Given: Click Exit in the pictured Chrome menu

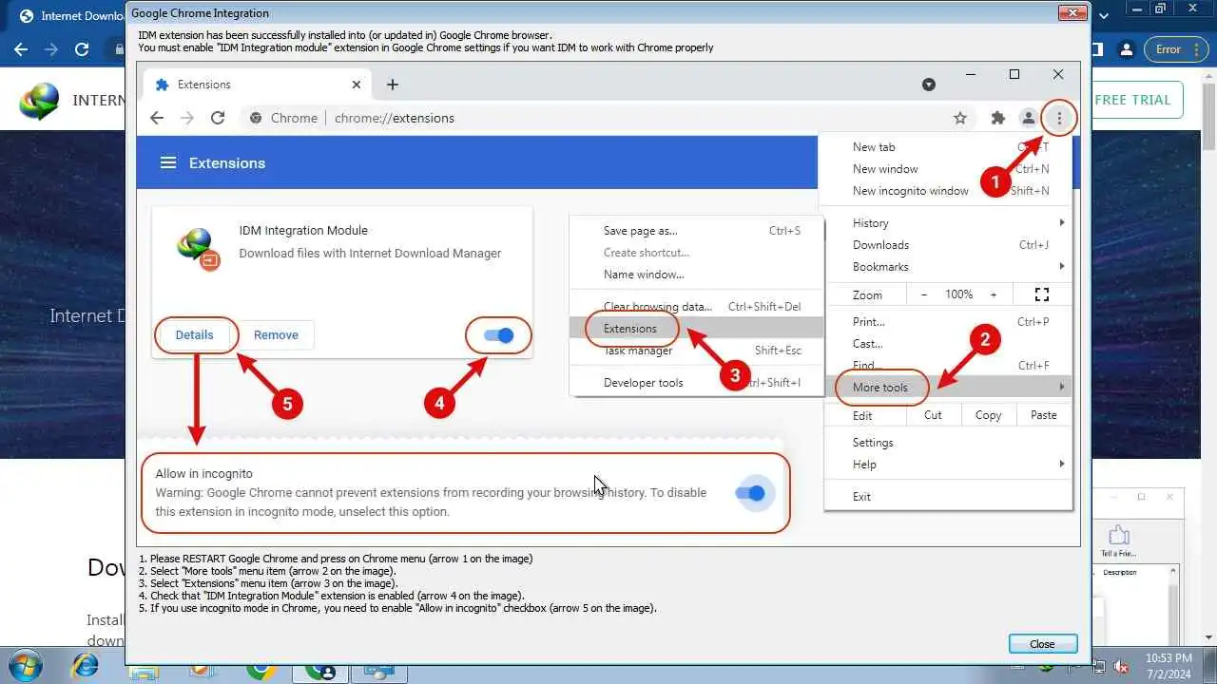Looking at the screenshot, I should click(861, 497).
